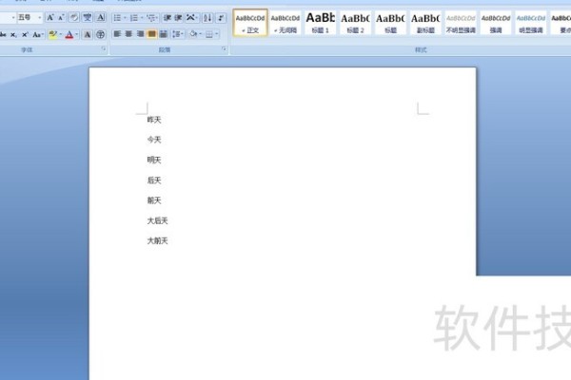
Task: Click the text 前天 in the document
Action: (154, 200)
